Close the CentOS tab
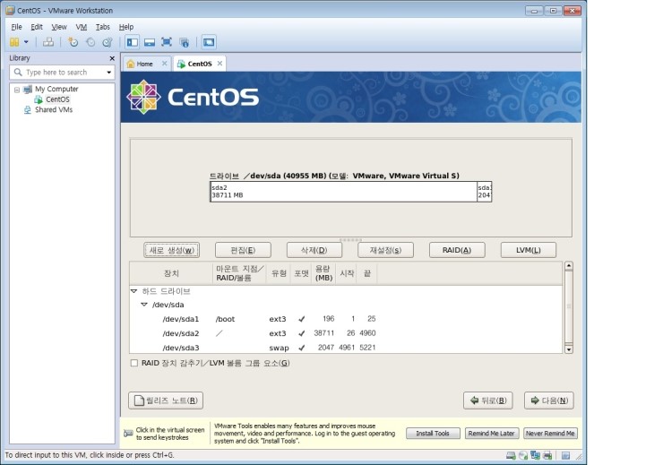 click(220, 64)
